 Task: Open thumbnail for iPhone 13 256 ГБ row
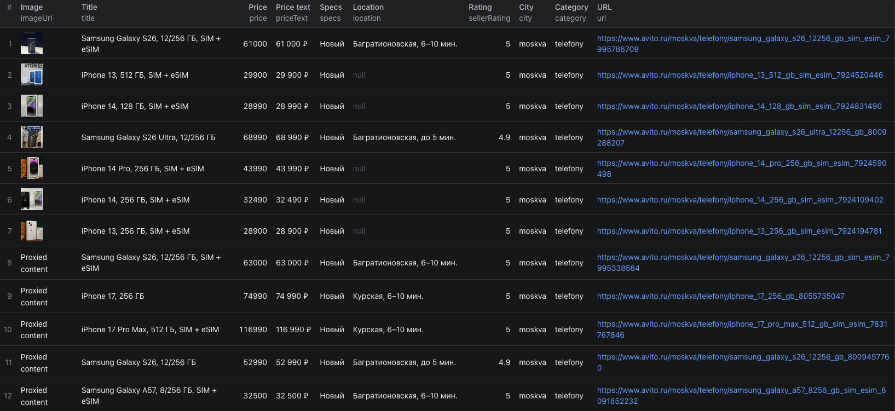point(32,230)
